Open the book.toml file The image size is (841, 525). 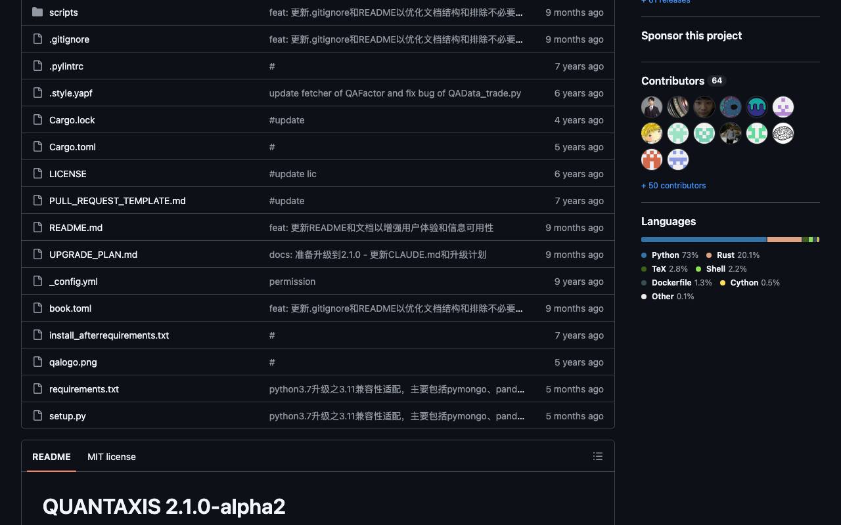pyautogui.click(x=70, y=308)
